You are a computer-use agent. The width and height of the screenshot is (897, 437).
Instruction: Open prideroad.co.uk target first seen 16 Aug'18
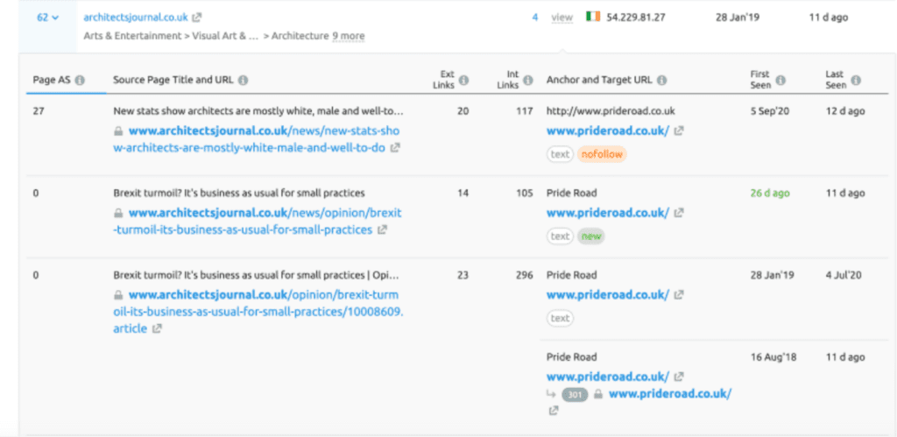tap(608, 377)
